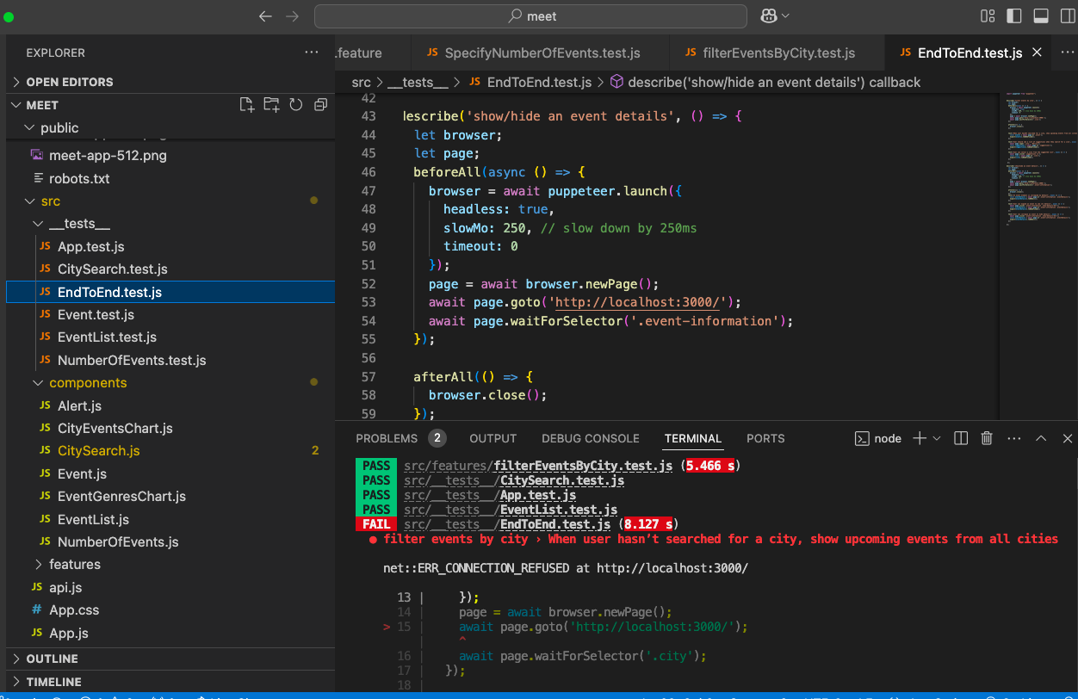Go forward using the navigation arrow
Screen dimensions: 1078x699
point(292,16)
